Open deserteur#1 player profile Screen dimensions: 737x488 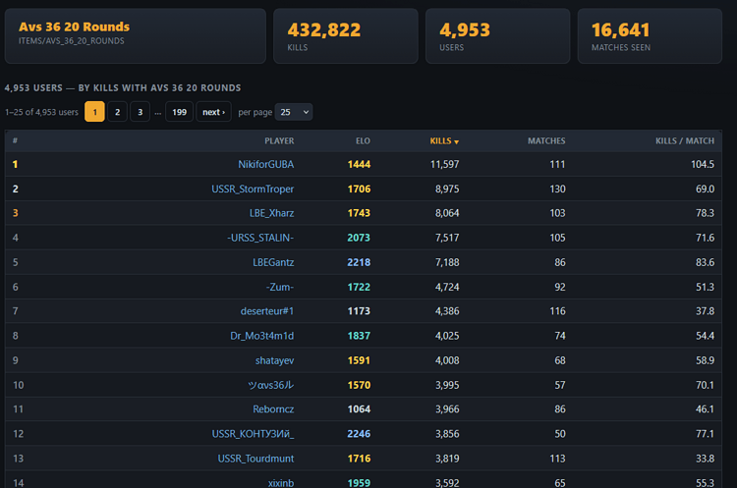(267, 311)
